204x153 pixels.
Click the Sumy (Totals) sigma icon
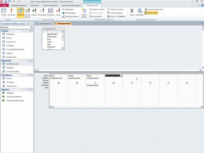(132, 12)
